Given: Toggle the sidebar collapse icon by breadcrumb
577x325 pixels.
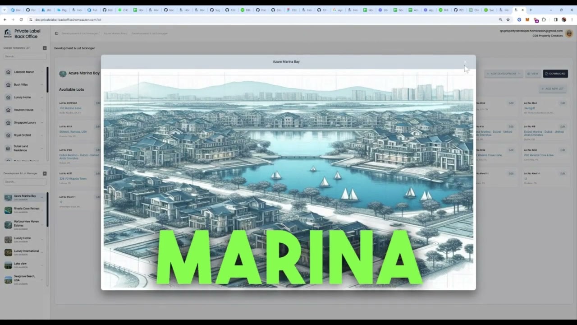Looking at the screenshot, I should coord(56,33).
